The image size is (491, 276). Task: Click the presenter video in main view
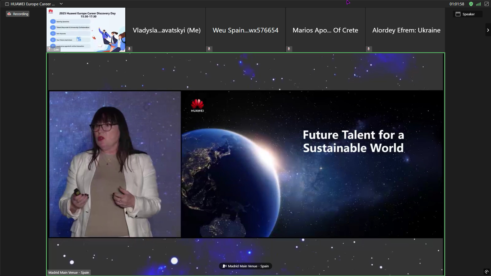click(x=115, y=164)
